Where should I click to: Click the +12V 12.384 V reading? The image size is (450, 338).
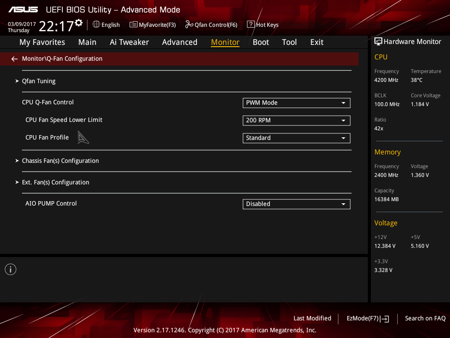(385, 246)
